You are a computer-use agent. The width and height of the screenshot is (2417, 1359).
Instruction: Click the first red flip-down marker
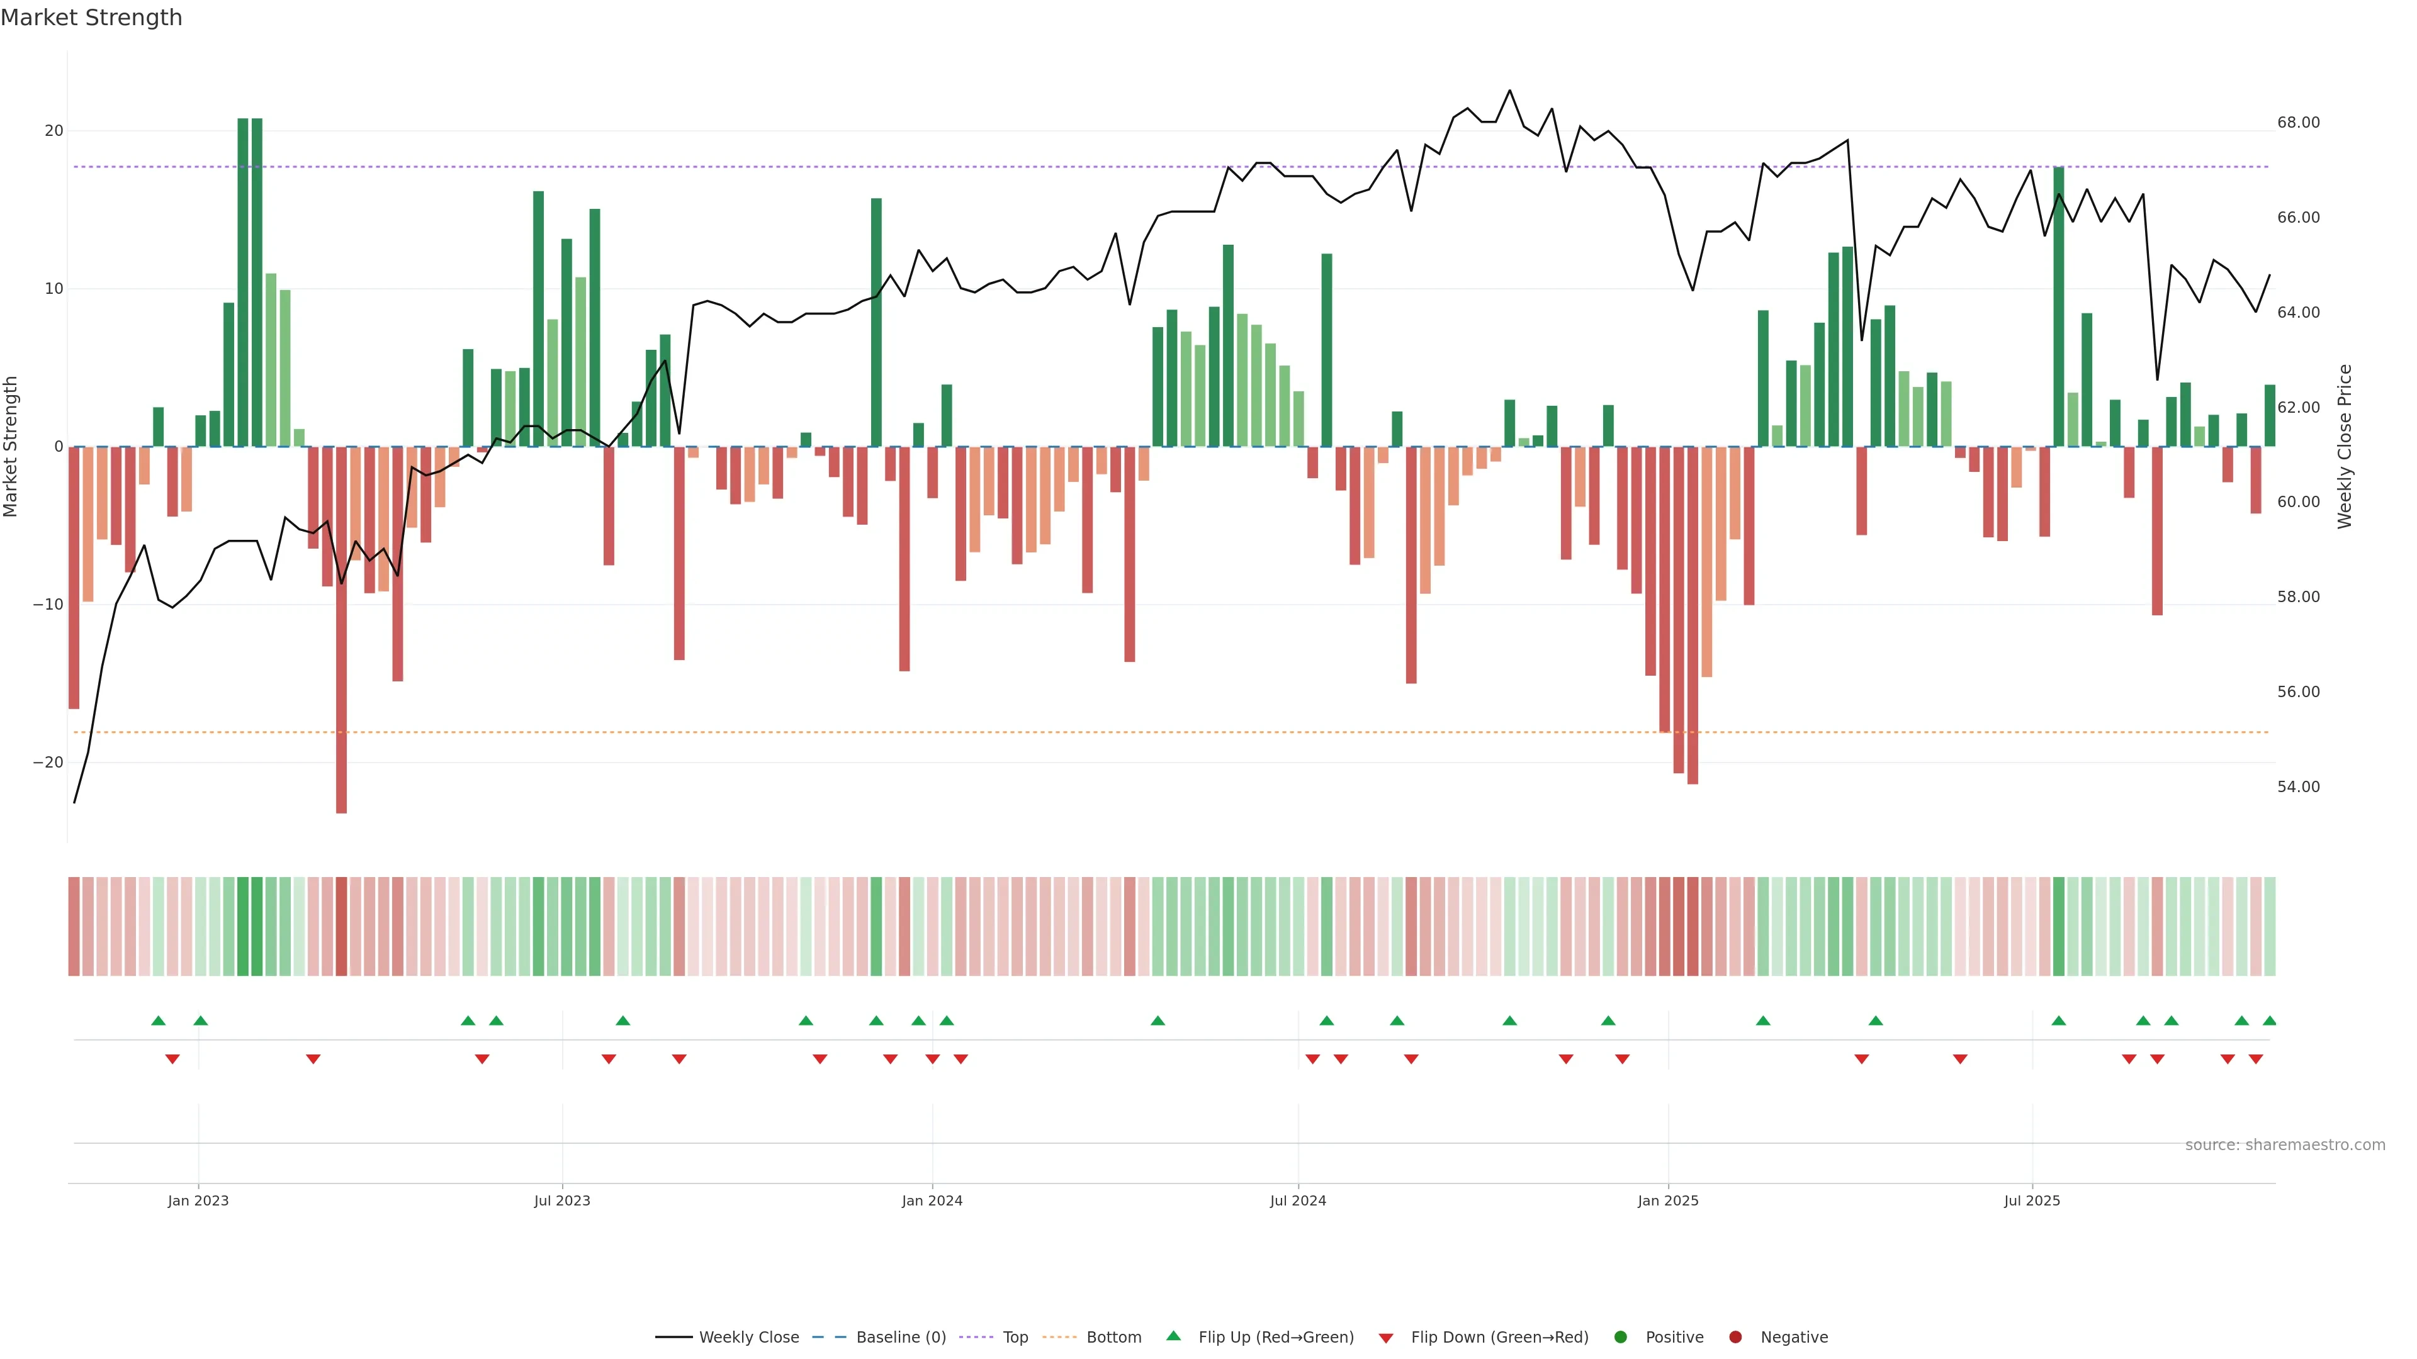[172, 1059]
